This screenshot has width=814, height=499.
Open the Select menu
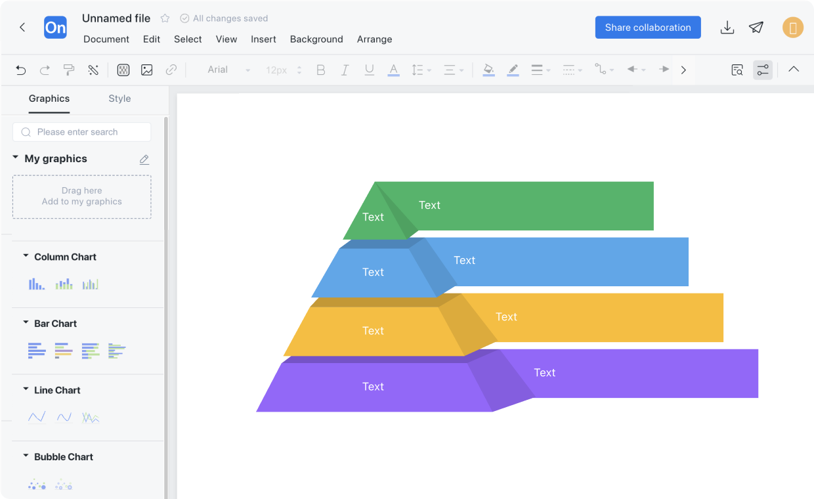[188, 39]
